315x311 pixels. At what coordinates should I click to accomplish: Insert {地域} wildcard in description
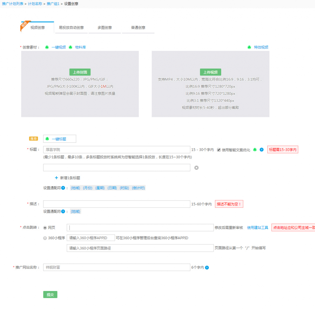[x=75, y=211]
